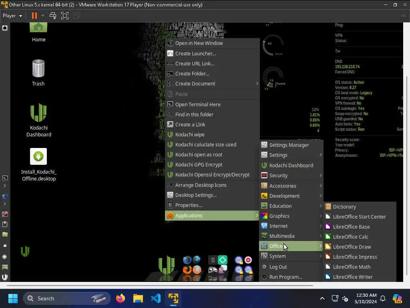The image size is (410, 308).
Task: Click Send Ctrl+Alt+Del icon in VMware toolbar
Action: 53,16
